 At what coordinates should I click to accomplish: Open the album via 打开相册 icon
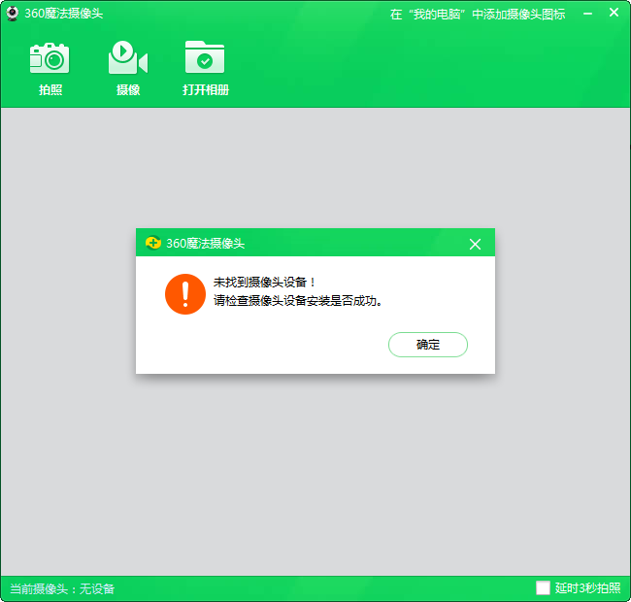pos(205,57)
